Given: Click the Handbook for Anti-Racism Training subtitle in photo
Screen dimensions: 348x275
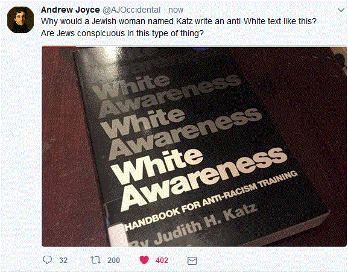Looking at the screenshot, I should (211, 201).
